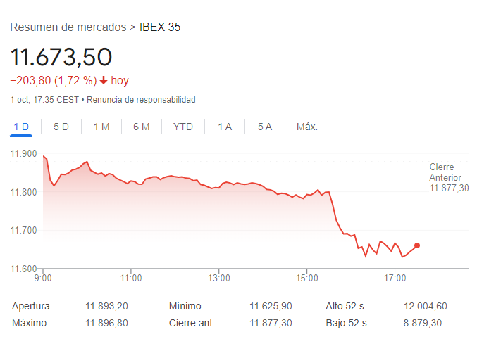
Task: Click the red down arrow icon
Action: point(104,81)
